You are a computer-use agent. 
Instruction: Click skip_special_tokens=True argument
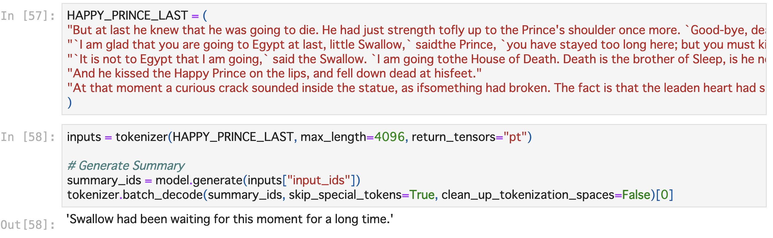tap(362, 195)
